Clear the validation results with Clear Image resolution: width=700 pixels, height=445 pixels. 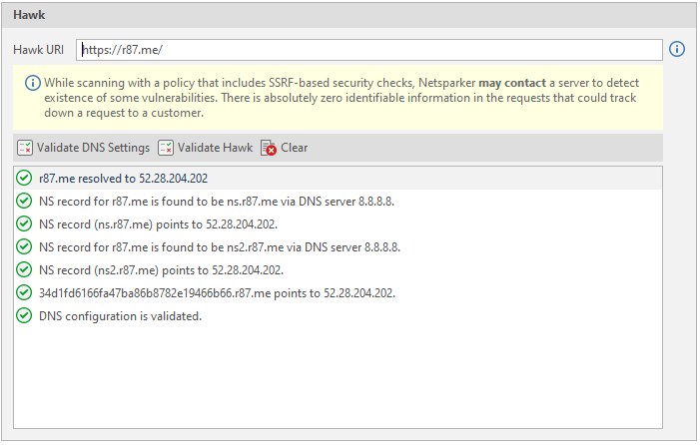coord(285,148)
